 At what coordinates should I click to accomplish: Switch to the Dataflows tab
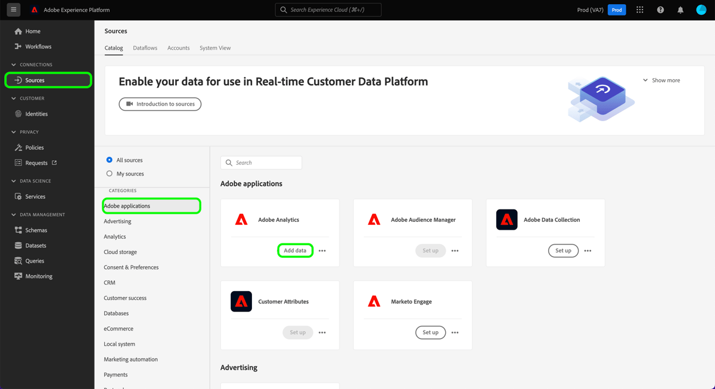pyautogui.click(x=145, y=48)
